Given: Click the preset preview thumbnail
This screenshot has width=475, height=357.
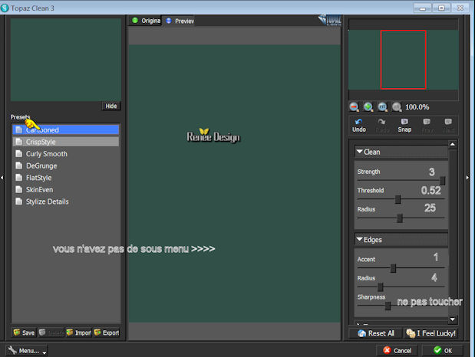Looking at the screenshot, I should 66,60.
